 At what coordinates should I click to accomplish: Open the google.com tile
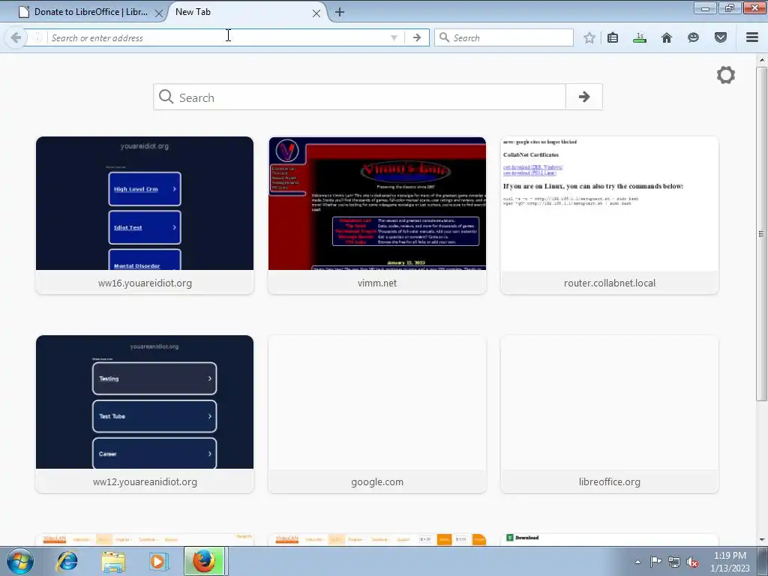point(377,414)
